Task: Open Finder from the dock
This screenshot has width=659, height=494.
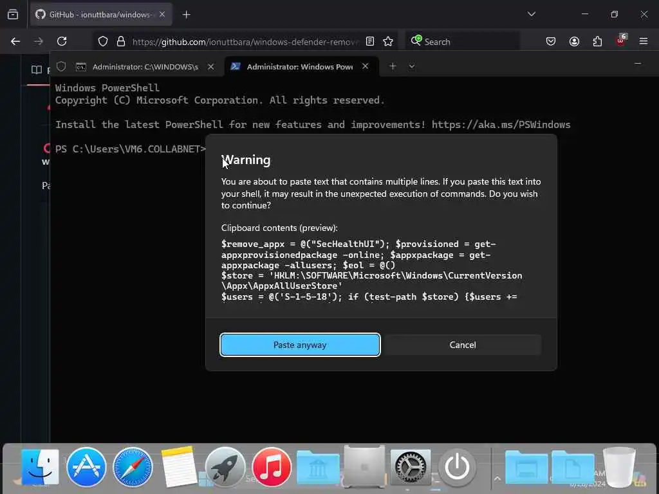Action: tap(40, 467)
